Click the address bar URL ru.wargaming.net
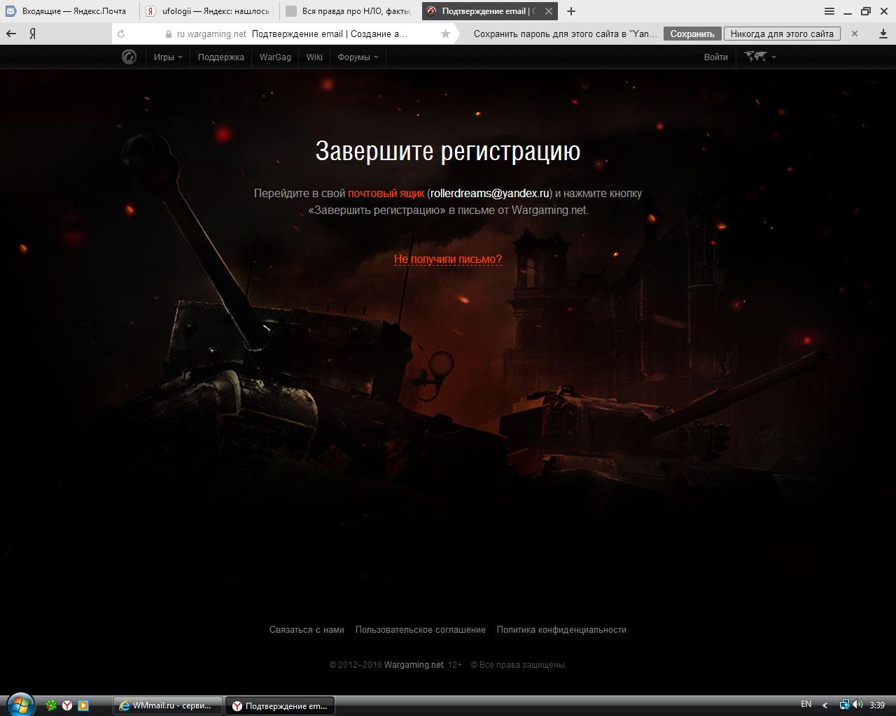 coord(211,34)
